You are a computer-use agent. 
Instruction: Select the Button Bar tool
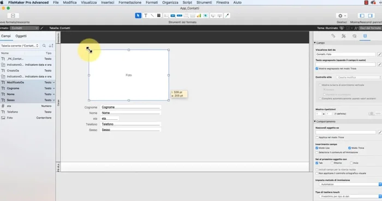tap(180, 16)
